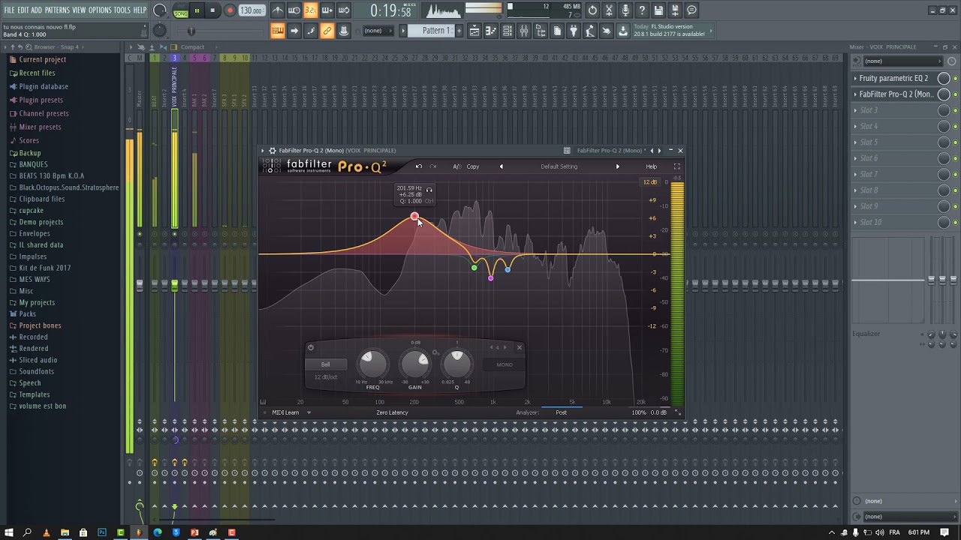Open the MIDI Learn dropdown arrow
Screen dimensions: 961x540
point(309,412)
